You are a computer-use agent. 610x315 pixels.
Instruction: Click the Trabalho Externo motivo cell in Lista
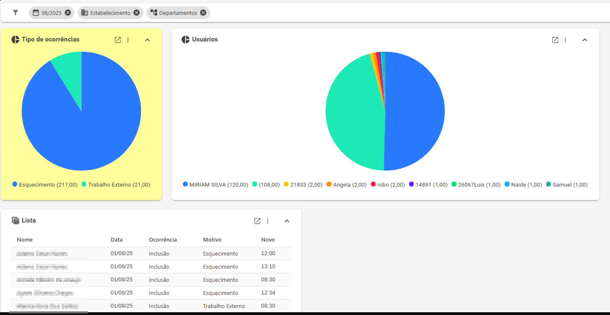coord(224,306)
